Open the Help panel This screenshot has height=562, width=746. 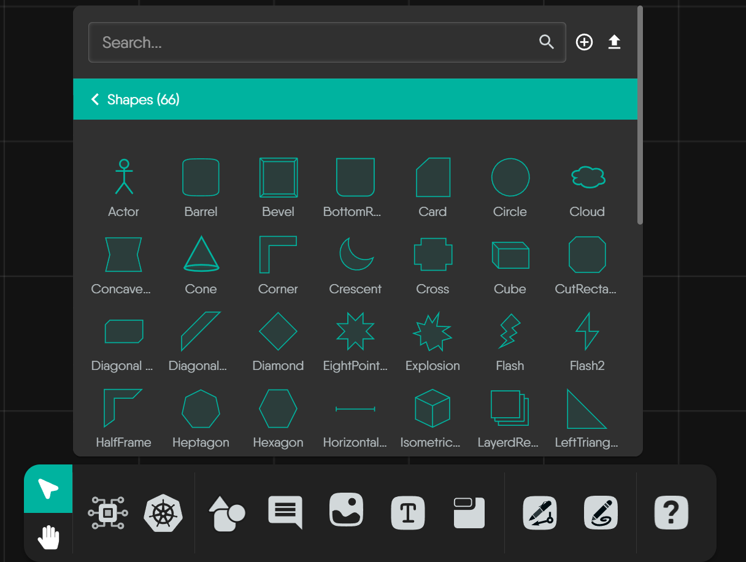(x=671, y=514)
